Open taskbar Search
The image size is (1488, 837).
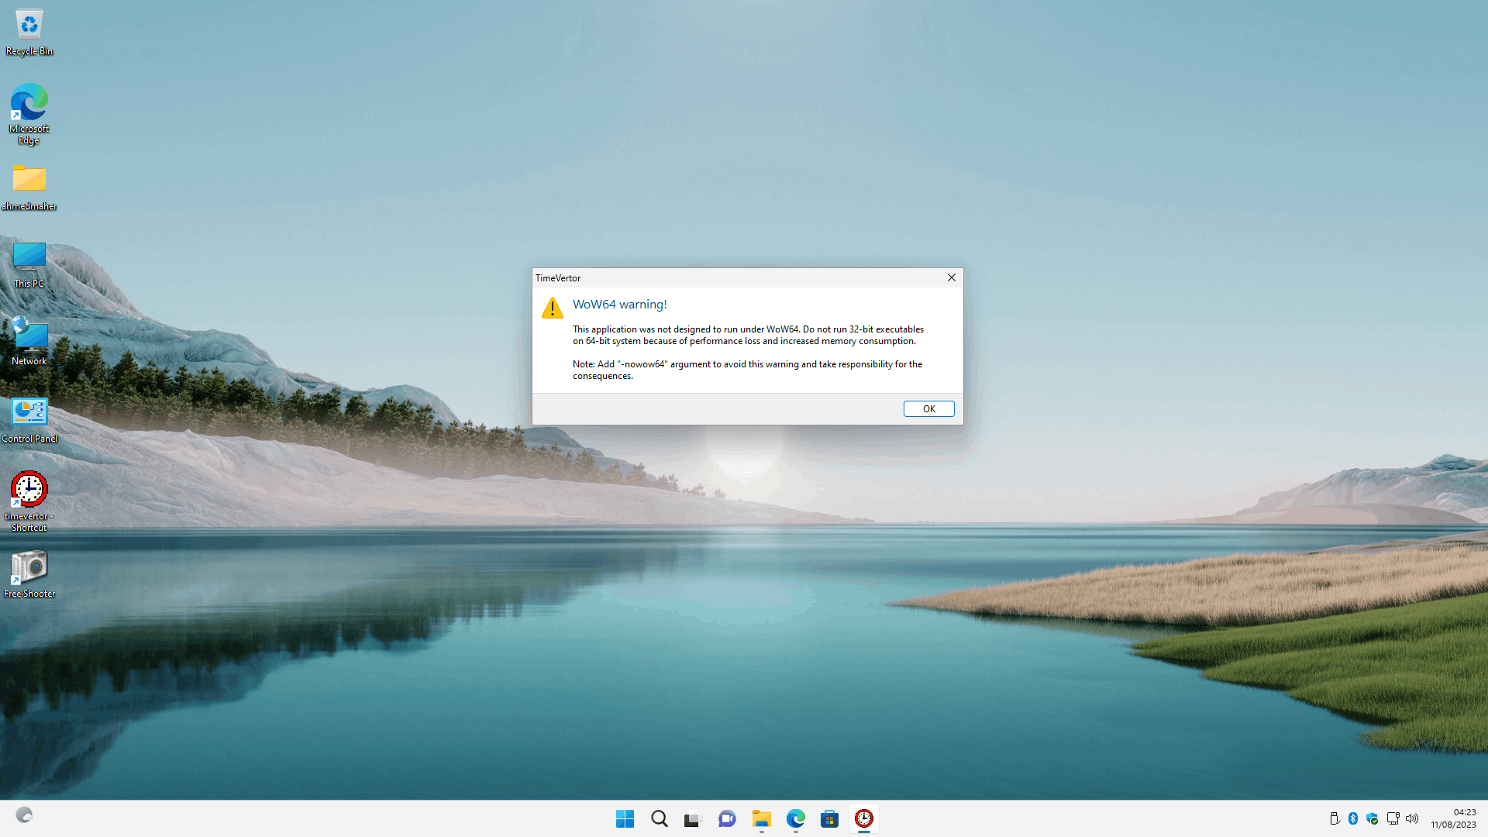coord(659,818)
